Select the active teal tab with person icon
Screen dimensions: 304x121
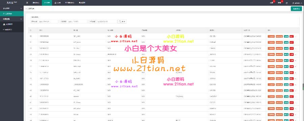[x=47, y=3]
